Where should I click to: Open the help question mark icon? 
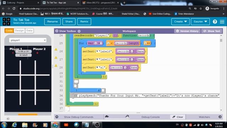point(215,22)
